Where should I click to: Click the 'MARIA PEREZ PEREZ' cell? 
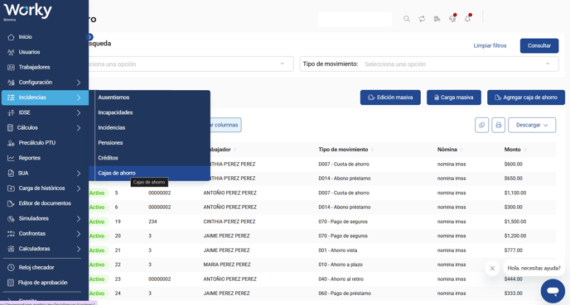[x=227, y=264]
